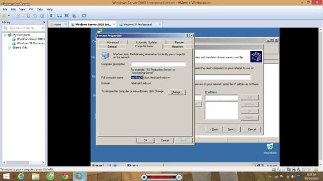Click the library horizontal scrollbar thumb
323x181 pixels.
point(18,162)
